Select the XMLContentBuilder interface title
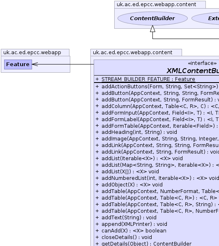The width and height of the screenshot is (219, 246). point(193,71)
